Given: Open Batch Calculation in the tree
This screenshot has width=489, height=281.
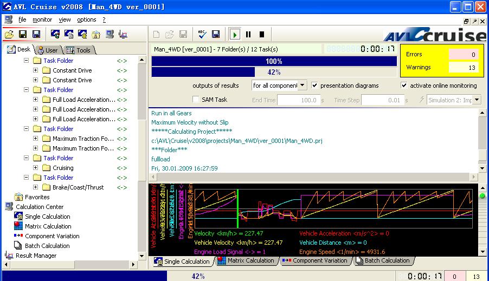Looking at the screenshot, I should [47, 246].
